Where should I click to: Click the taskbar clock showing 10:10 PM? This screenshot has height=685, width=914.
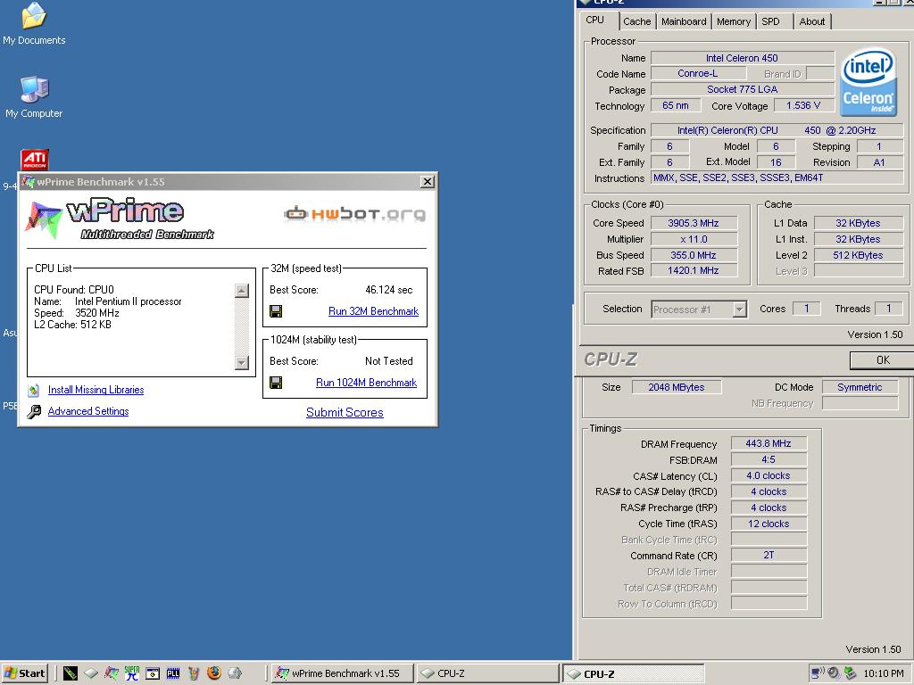(883, 673)
